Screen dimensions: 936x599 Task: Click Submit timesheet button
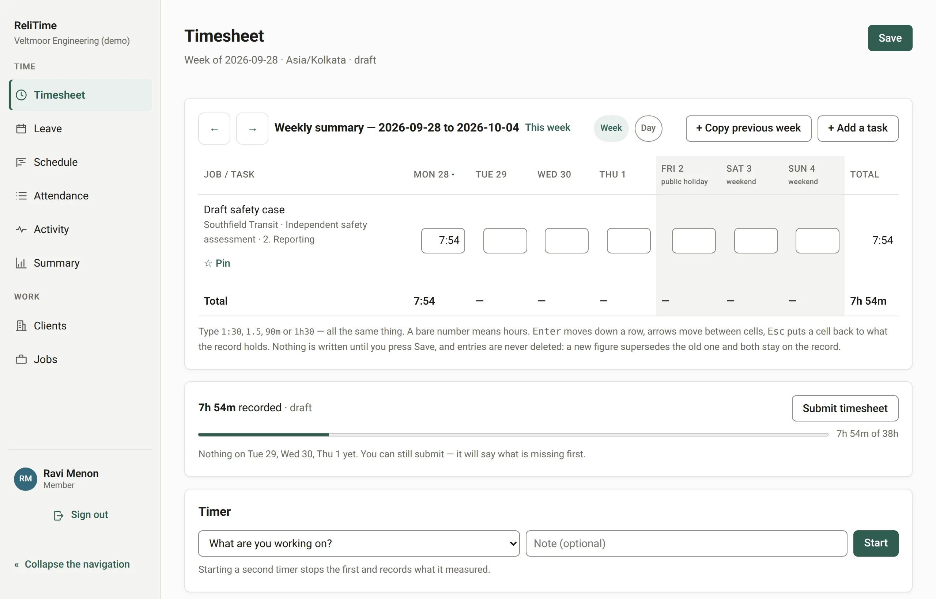tap(845, 408)
